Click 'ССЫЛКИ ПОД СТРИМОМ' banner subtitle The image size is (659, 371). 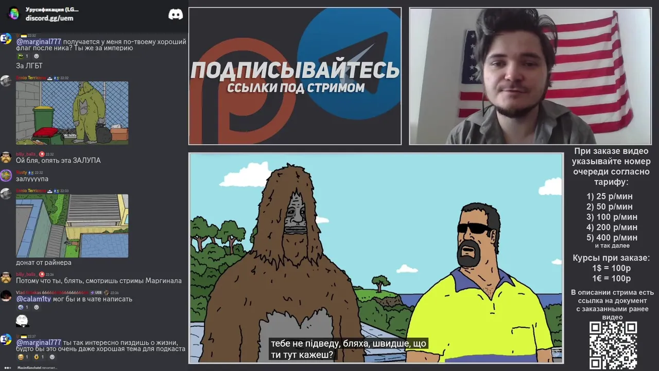click(x=296, y=88)
